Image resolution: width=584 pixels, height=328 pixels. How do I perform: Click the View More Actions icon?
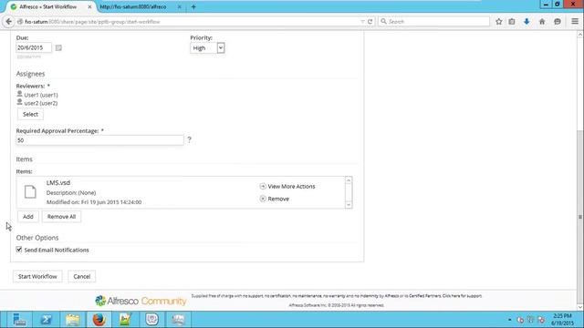pos(263,186)
